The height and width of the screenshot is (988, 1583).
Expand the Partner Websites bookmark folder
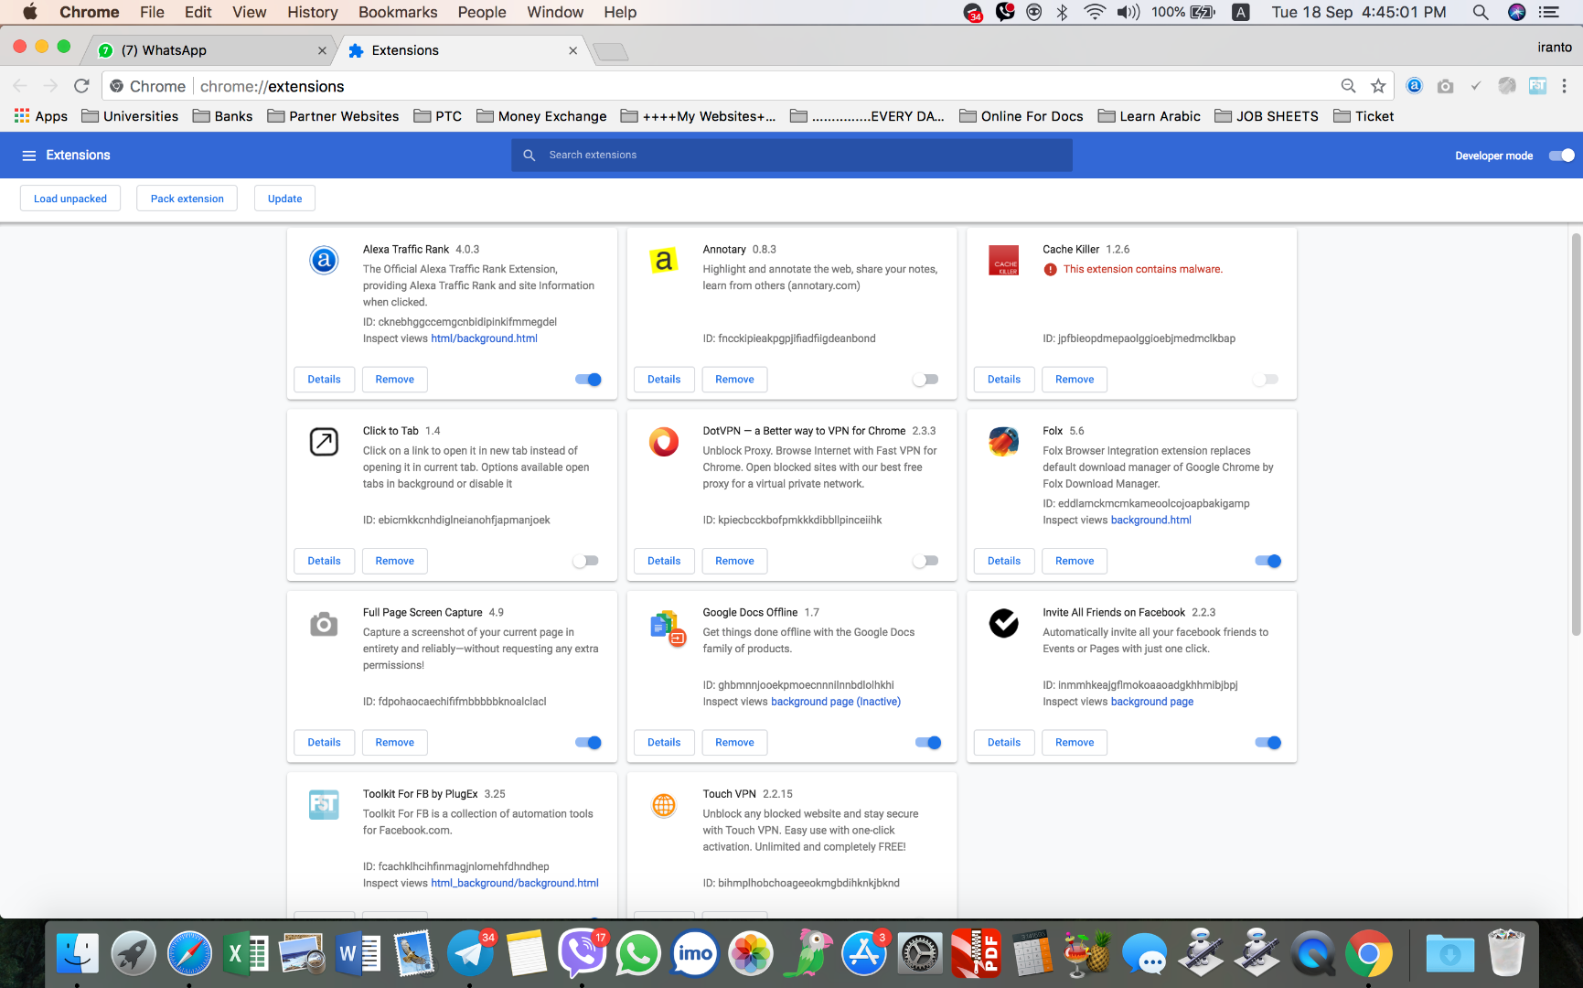click(333, 116)
